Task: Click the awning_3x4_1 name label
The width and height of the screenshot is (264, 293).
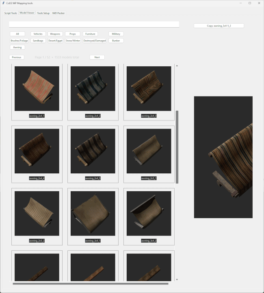Action: pyautogui.click(x=93, y=241)
